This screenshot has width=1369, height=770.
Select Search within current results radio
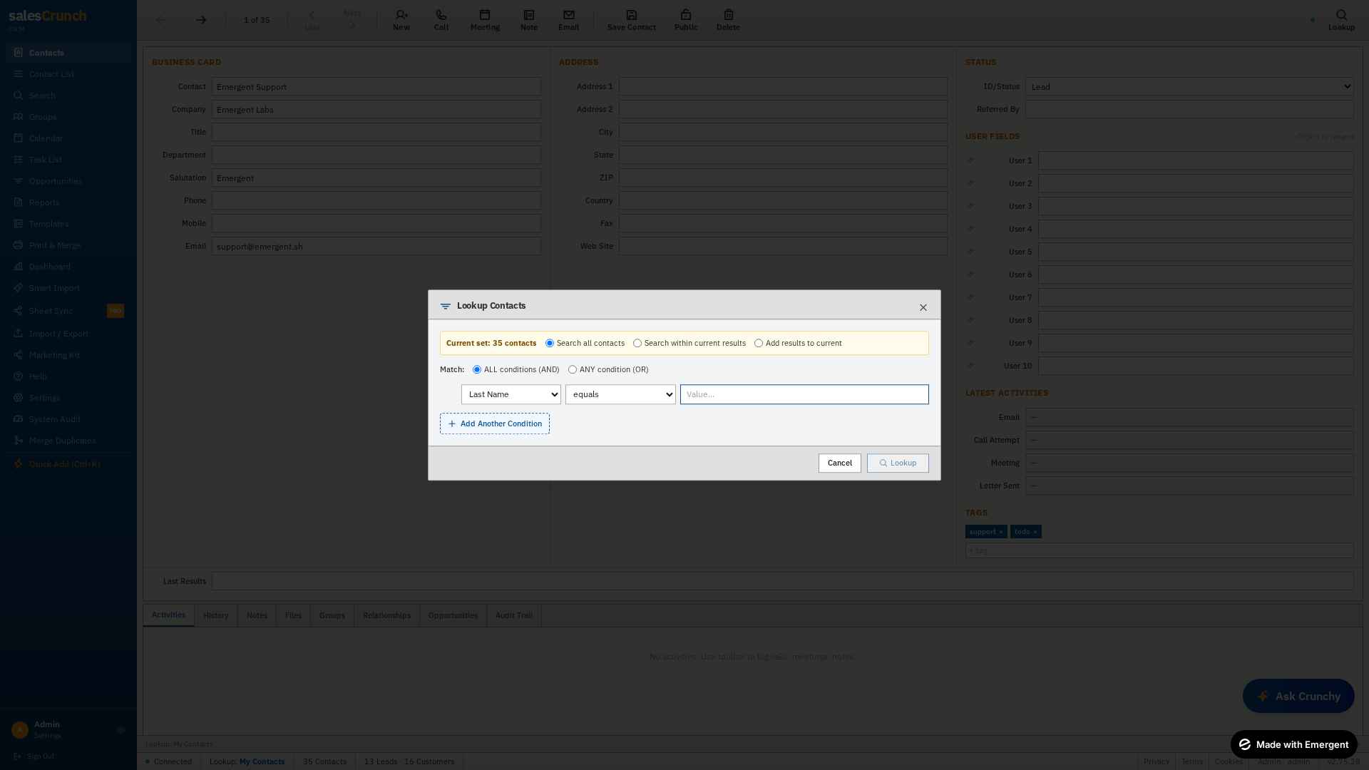click(637, 343)
